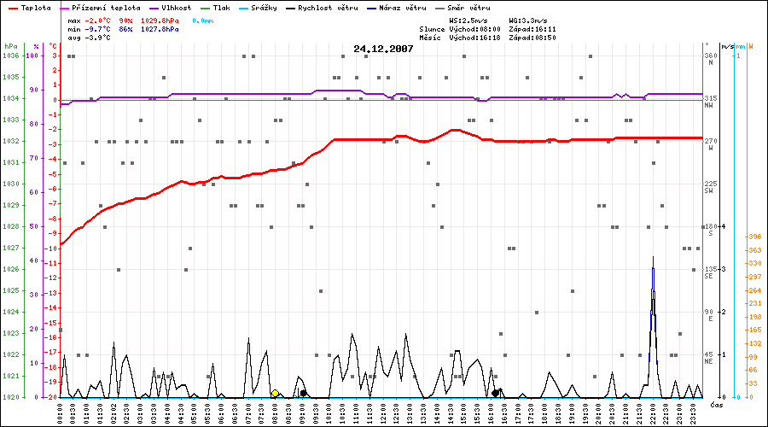Click the min temperature value -9.7°C
The width and height of the screenshot is (768, 427).
(x=98, y=29)
